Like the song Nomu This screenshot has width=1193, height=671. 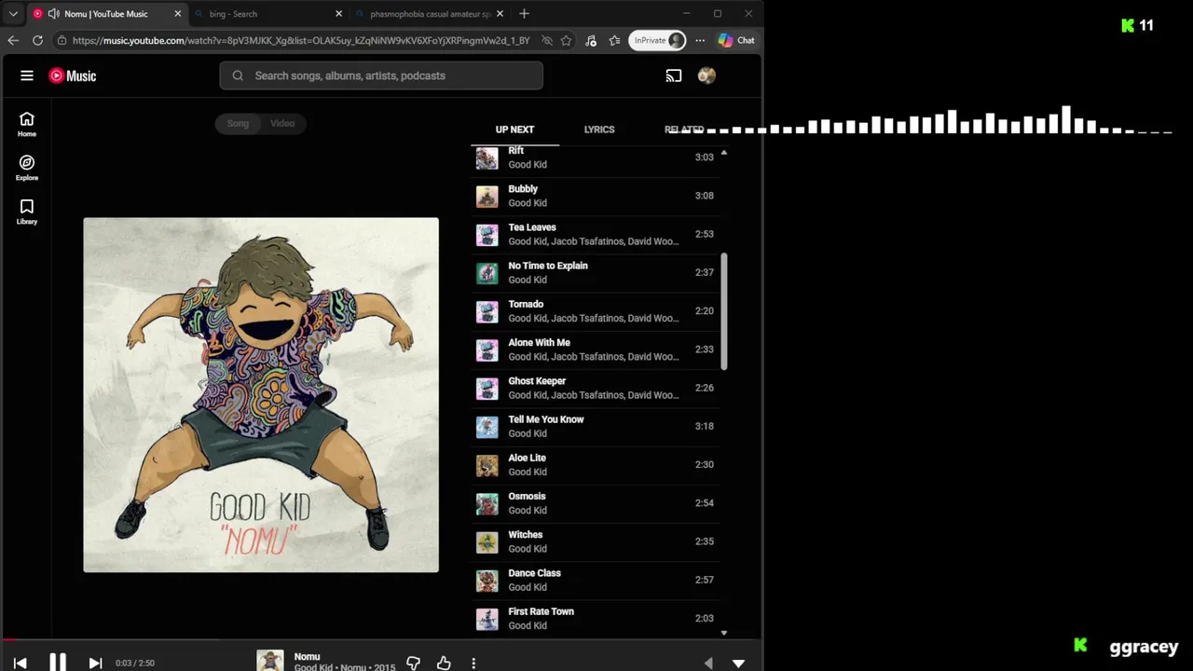(444, 663)
